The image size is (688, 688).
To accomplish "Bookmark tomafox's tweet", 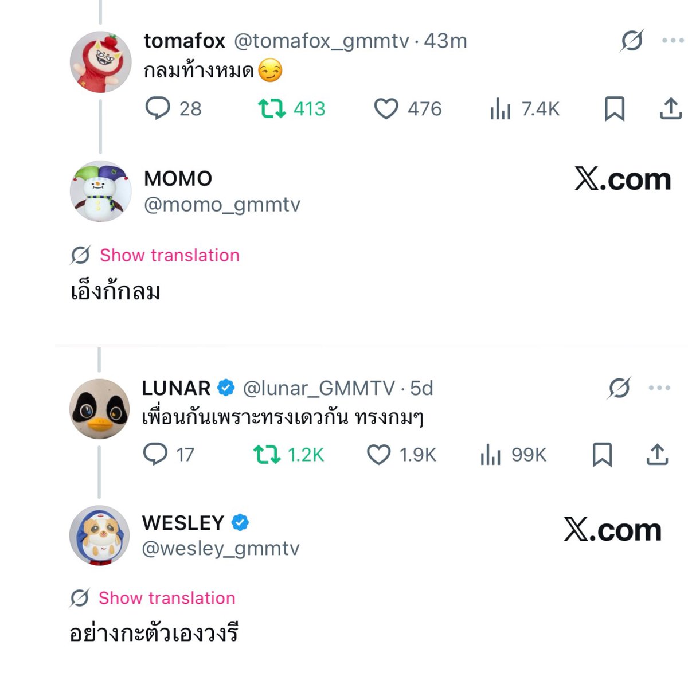I will [x=615, y=108].
